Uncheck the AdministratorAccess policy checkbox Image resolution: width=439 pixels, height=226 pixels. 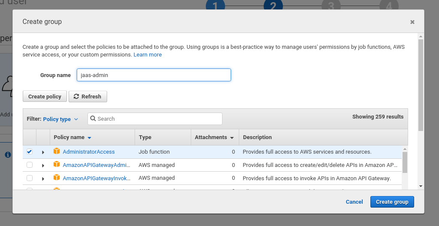point(30,152)
